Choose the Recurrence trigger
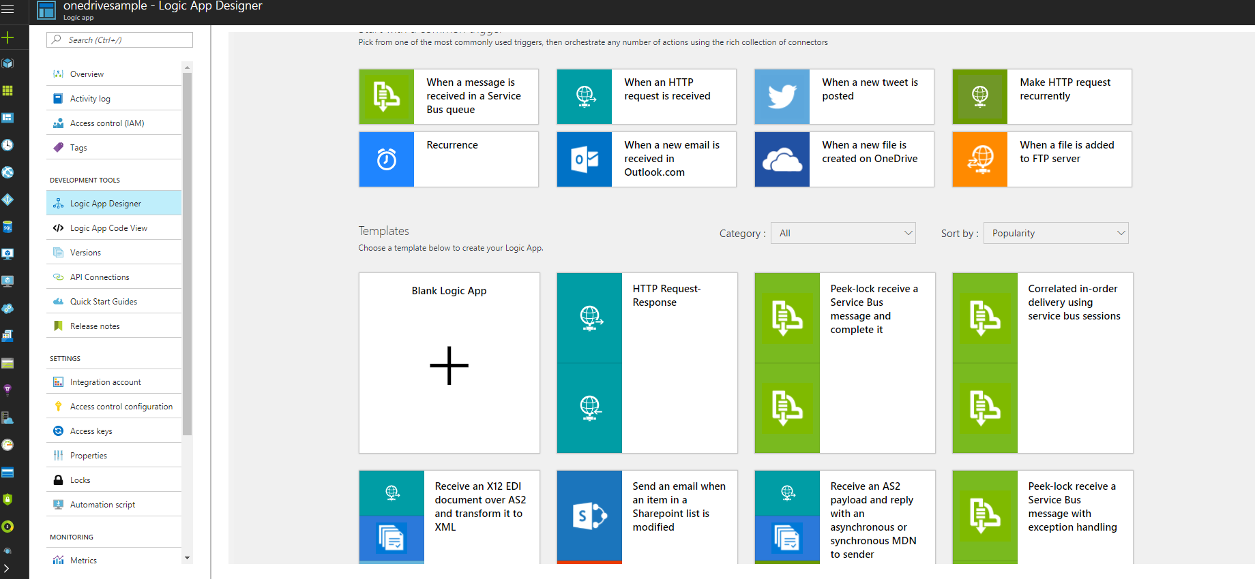The width and height of the screenshot is (1255, 579). point(449,159)
